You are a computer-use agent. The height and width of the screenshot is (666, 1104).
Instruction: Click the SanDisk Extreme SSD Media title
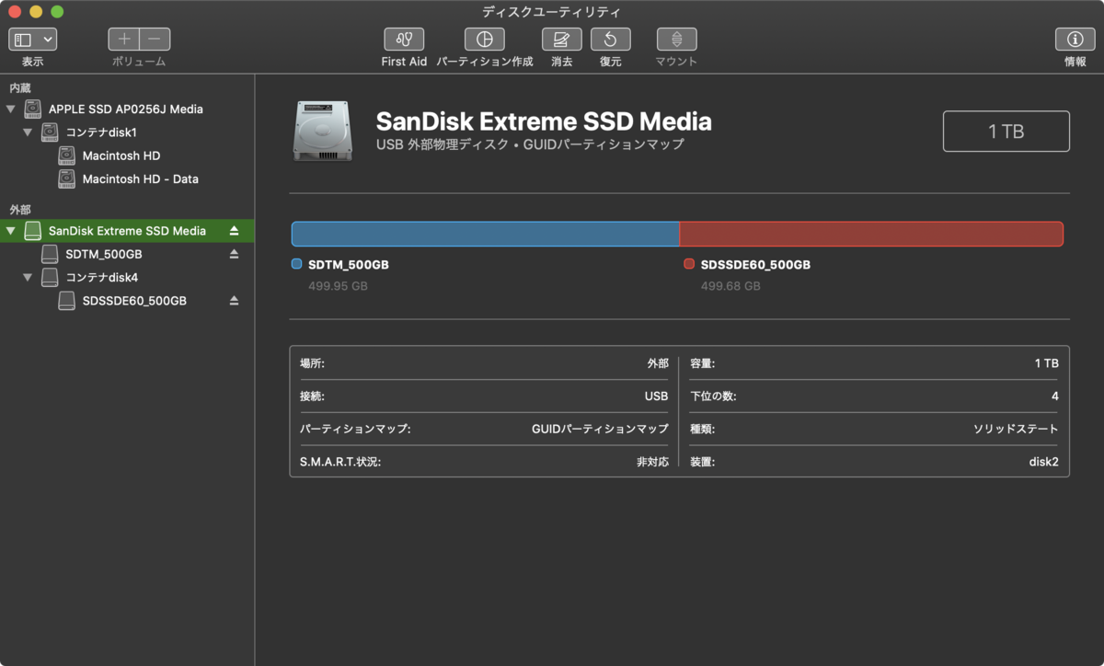544,121
